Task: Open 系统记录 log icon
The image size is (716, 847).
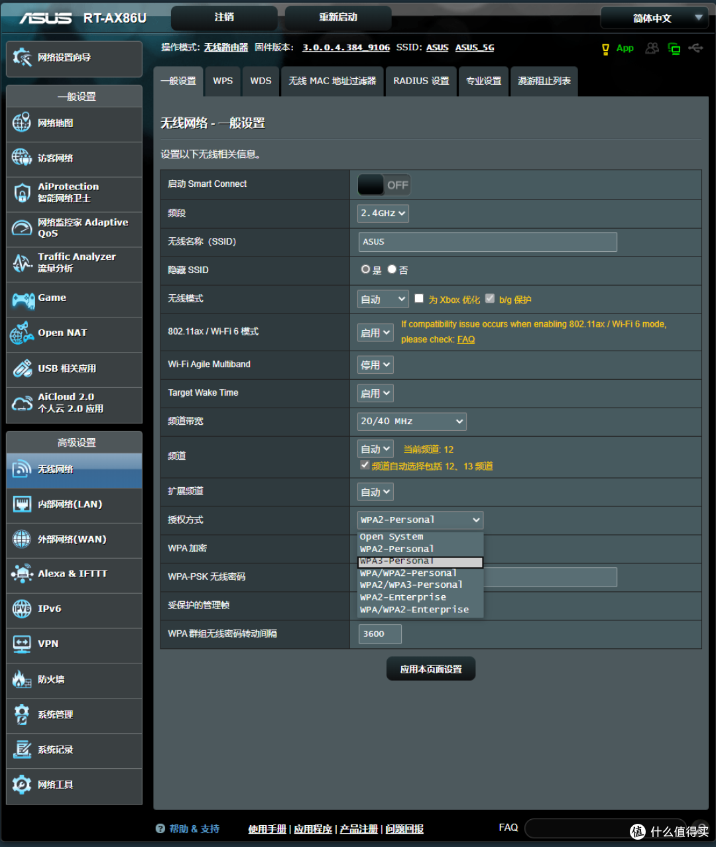Action: (22, 750)
